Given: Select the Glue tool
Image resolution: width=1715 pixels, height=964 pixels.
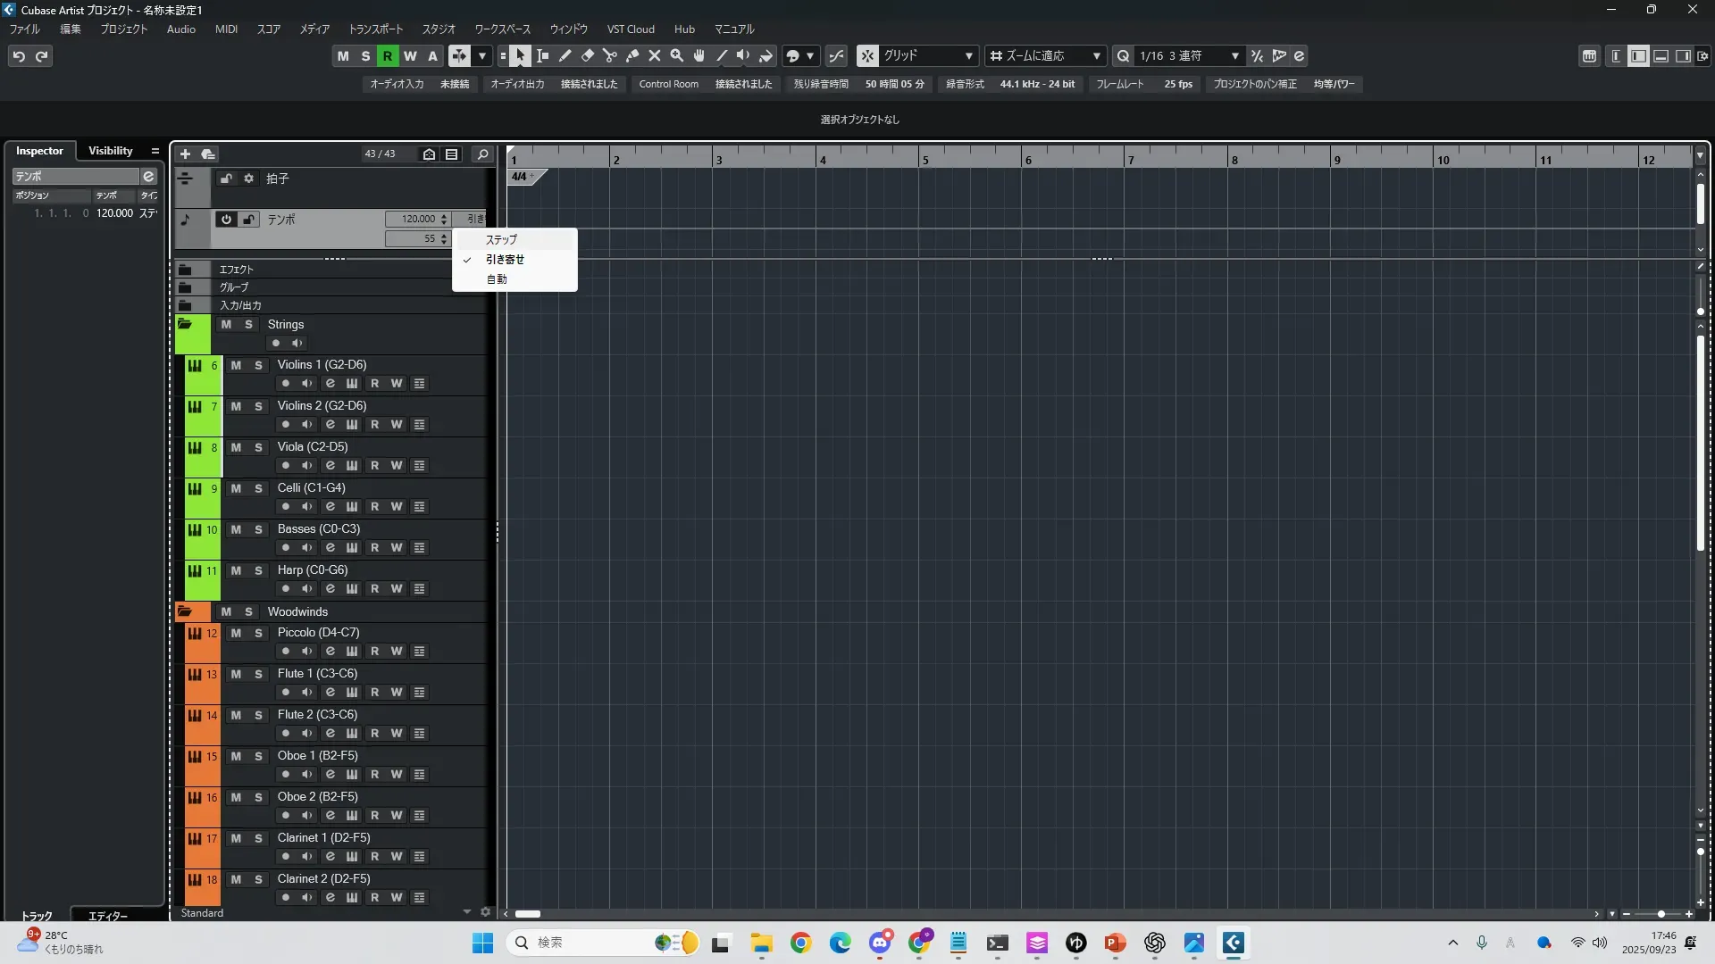Looking at the screenshot, I should (x=632, y=56).
